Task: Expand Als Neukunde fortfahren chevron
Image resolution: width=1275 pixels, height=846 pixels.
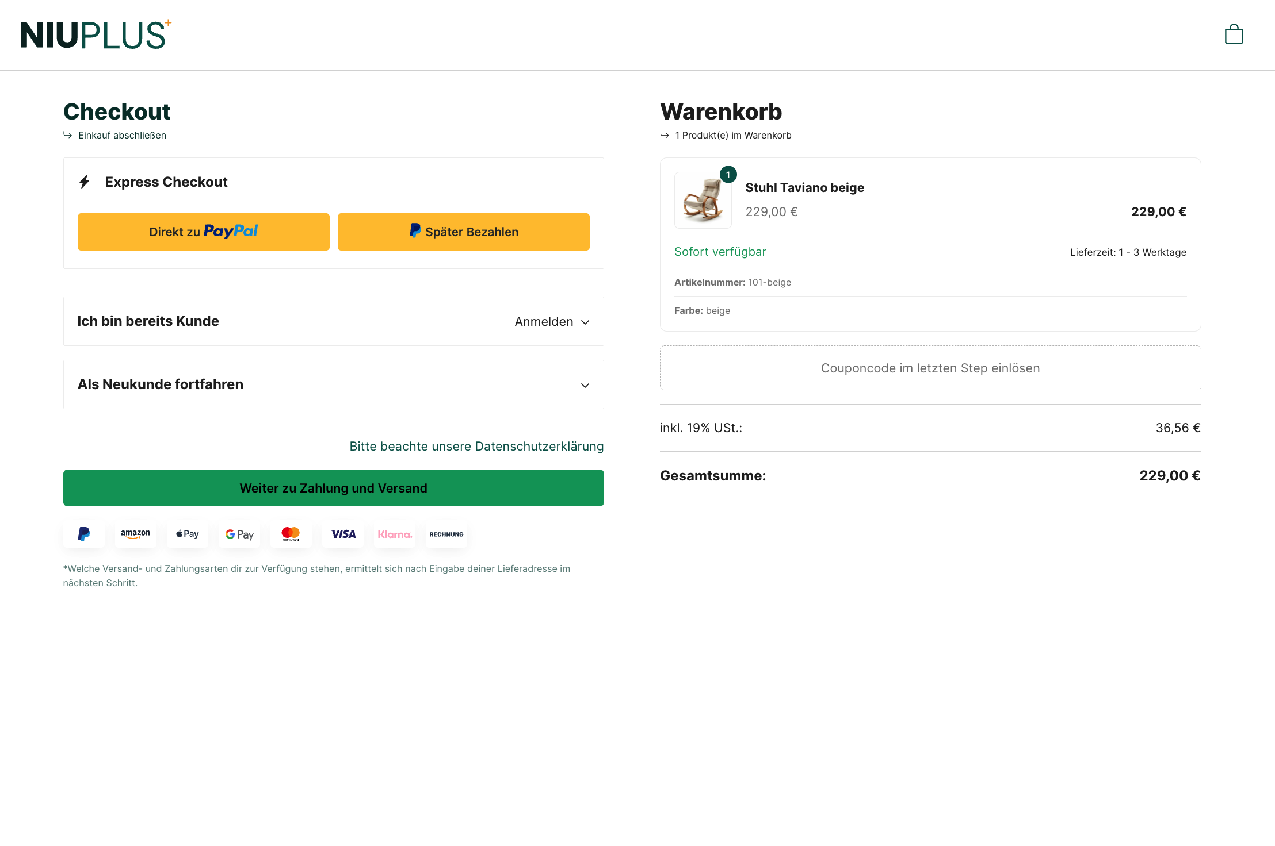Action: click(585, 385)
